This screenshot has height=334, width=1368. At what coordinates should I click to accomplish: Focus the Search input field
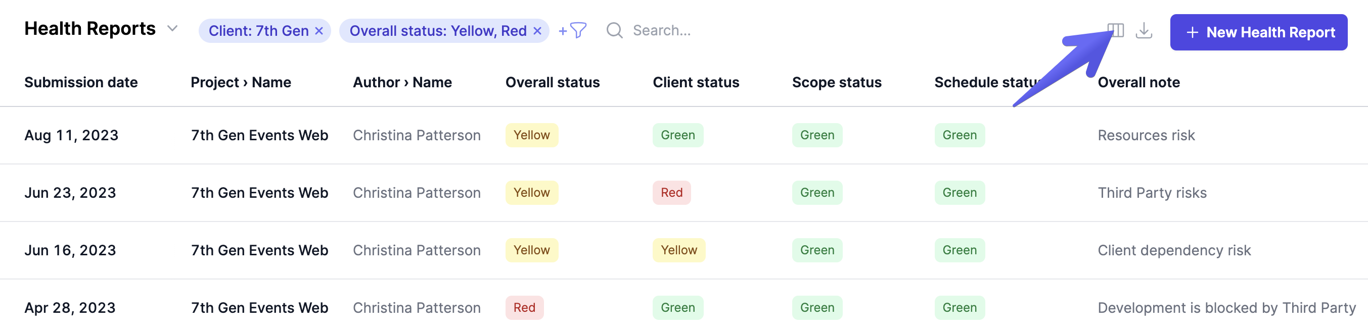tap(661, 31)
